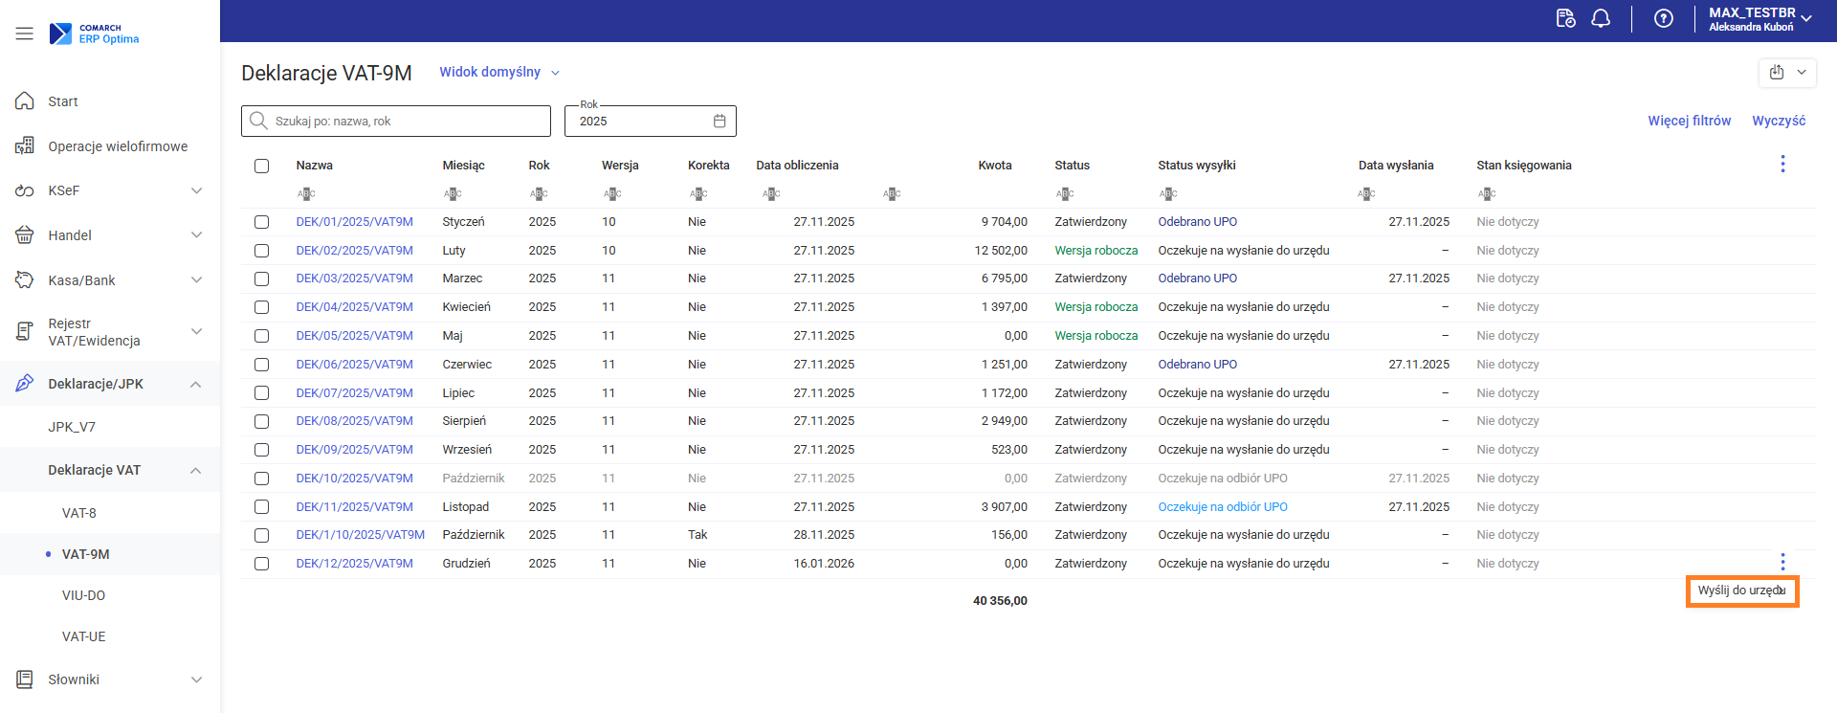Go to JPK_V7 in sidebar

72,427
